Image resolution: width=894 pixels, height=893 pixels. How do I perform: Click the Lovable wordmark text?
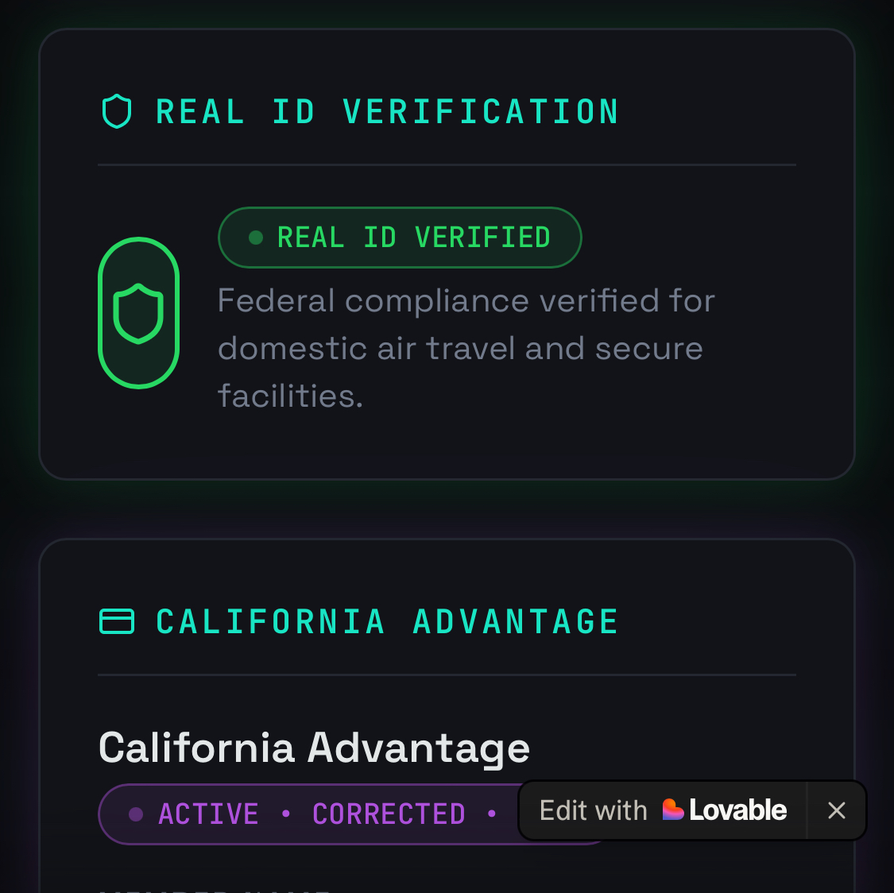[x=737, y=810]
